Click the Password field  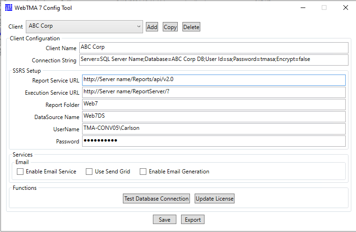213,141
